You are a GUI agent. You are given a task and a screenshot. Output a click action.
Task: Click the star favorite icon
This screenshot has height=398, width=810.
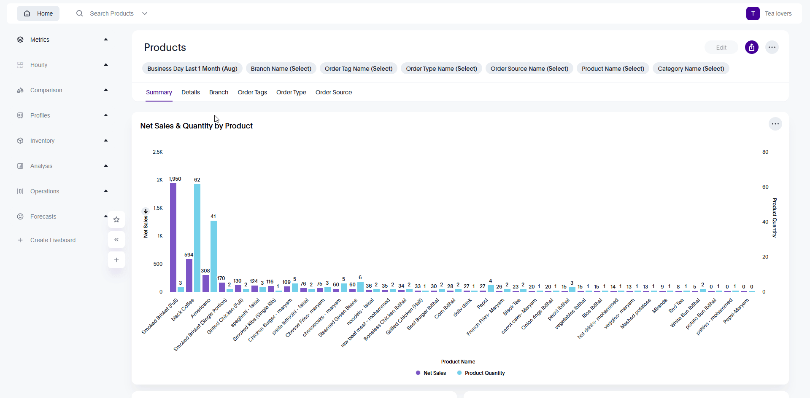pyautogui.click(x=116, y=219)
